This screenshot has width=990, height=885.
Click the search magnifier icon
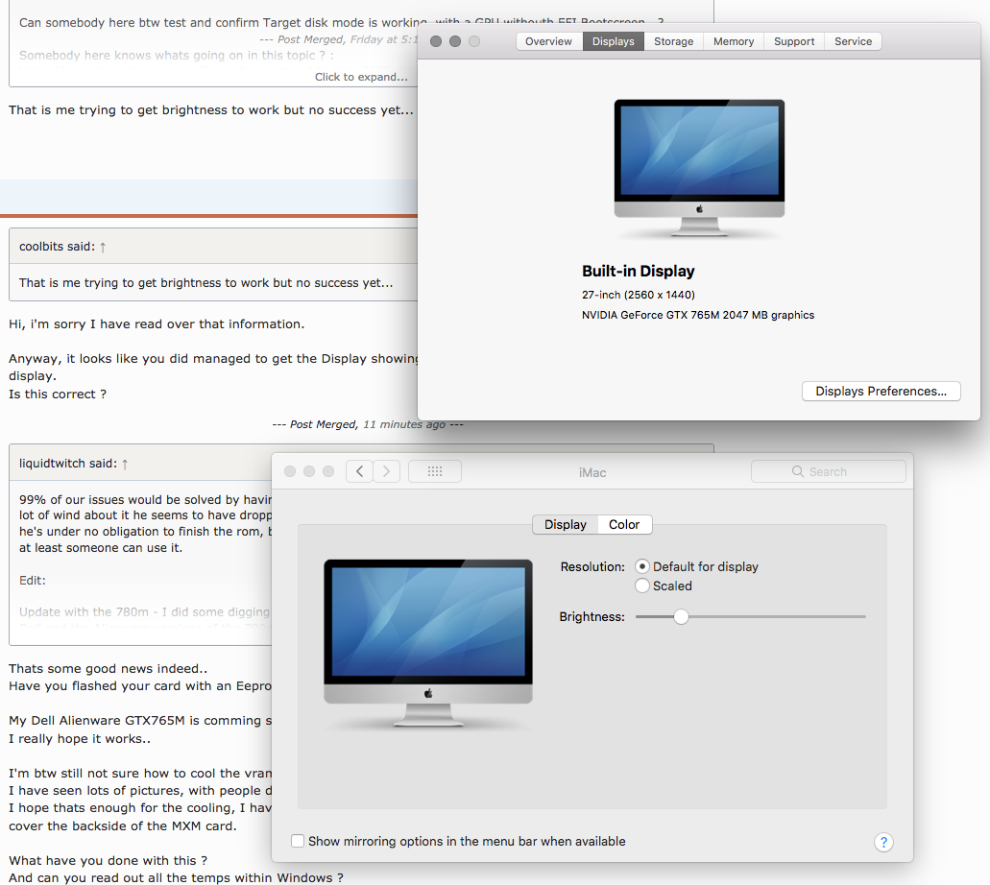797,471
